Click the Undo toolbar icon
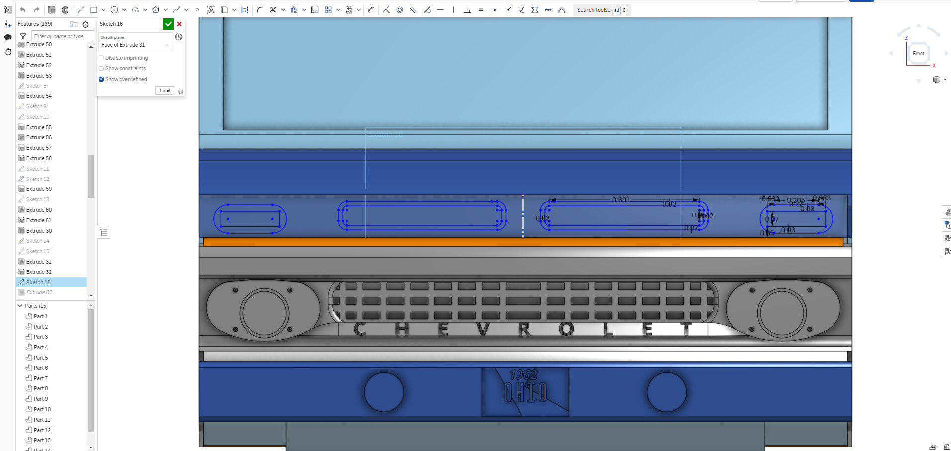The height and width of the screenshot is (451, 951). [x=22, y=10]
